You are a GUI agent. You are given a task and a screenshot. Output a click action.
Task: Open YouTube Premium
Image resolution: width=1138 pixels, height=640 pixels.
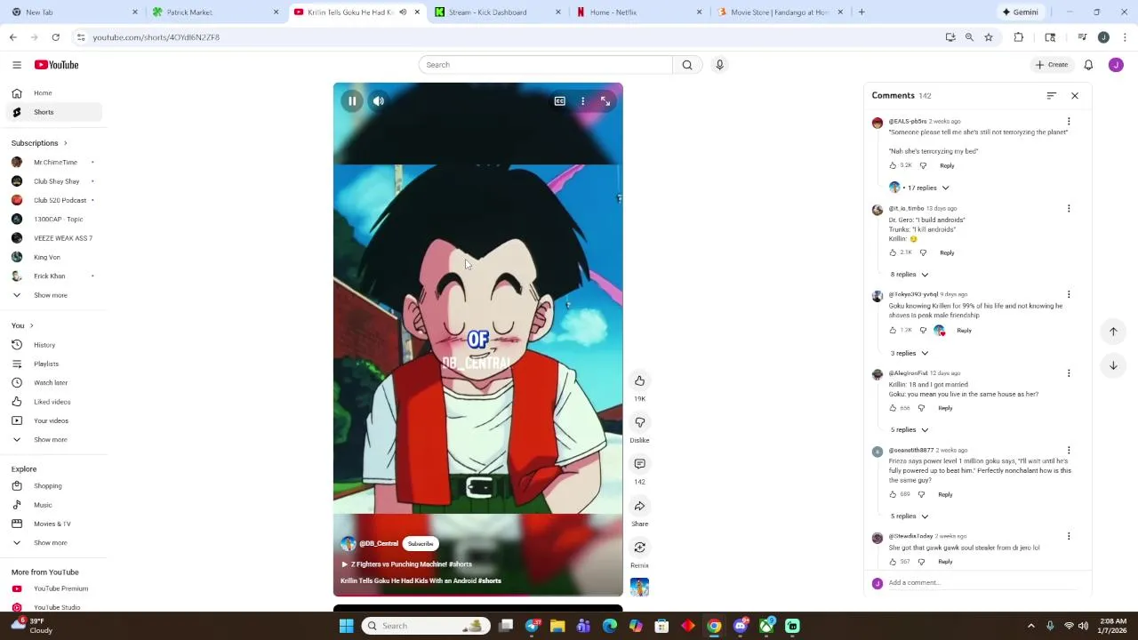click(x=53, y=588)
